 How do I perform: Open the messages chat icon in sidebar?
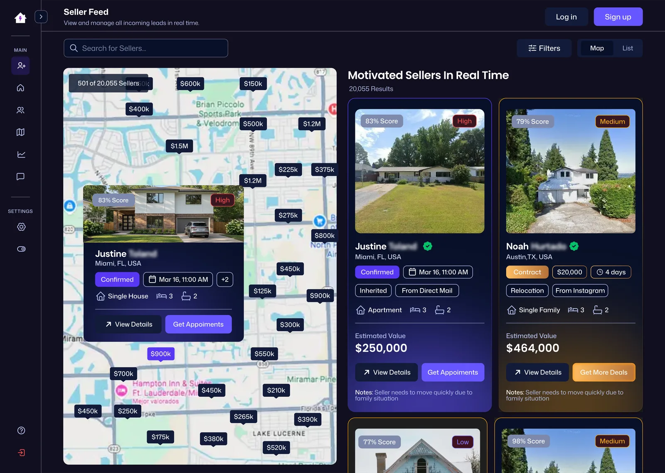20,177
